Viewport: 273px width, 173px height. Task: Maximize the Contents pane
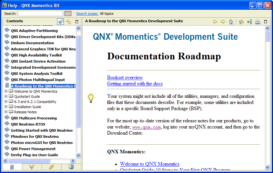77,22
